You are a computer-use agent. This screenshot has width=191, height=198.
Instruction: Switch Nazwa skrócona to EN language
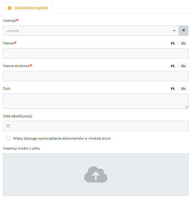point(183,66)
